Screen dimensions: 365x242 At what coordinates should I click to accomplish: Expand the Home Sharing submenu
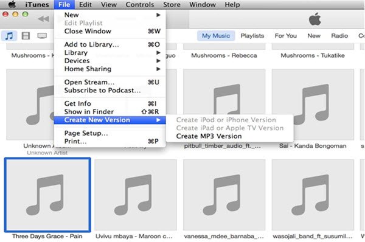pos(110,69)
